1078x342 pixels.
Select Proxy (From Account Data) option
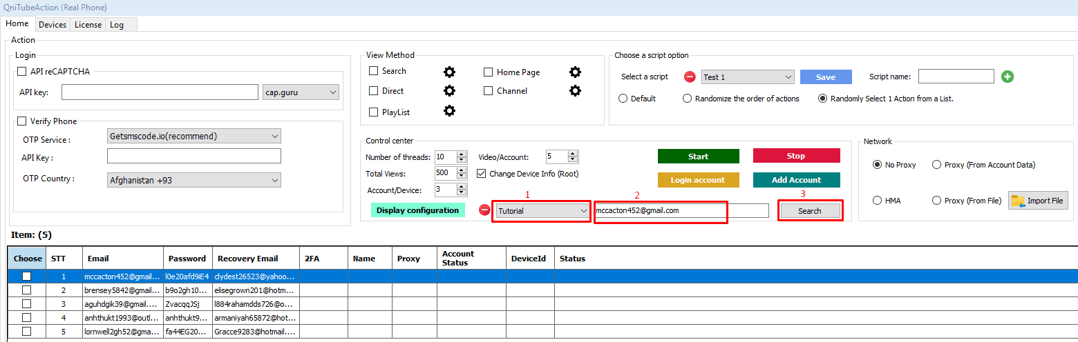[x=937, y=165]
